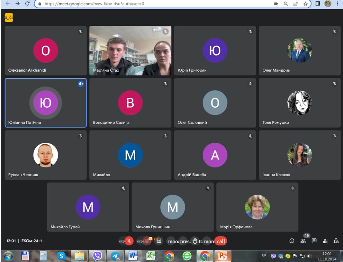
Task: Select Мар'яна Стах video tile
Action: pos(130,51)
